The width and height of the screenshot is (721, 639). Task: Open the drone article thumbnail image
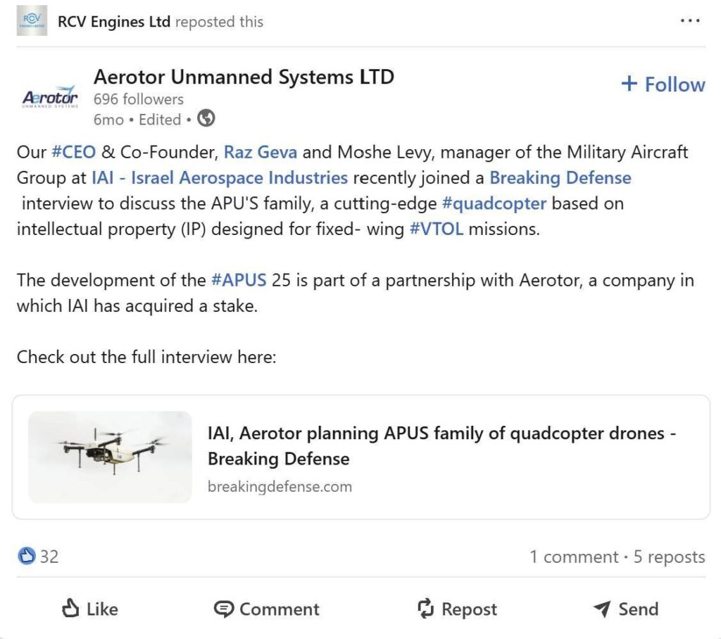(x=110, y=457)
